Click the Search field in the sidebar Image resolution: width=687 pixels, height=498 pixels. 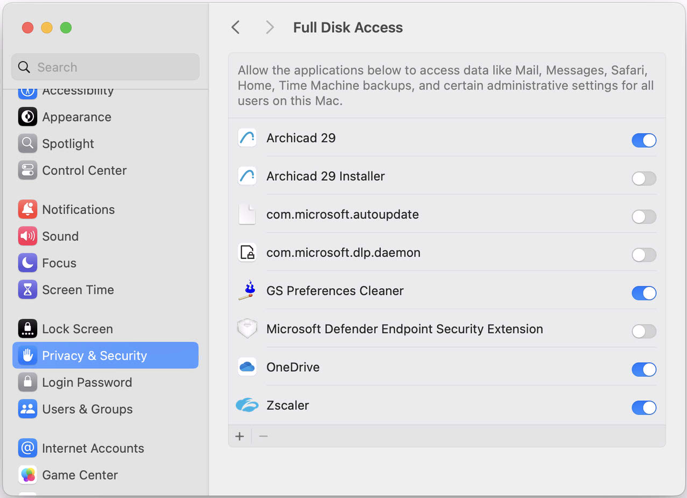(105, 66)
